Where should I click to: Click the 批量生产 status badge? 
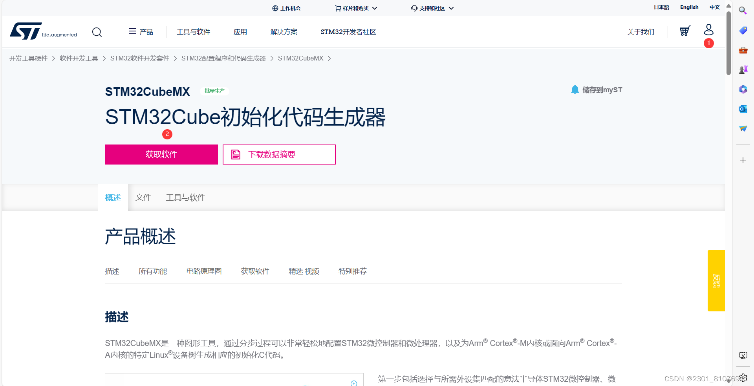214,91
